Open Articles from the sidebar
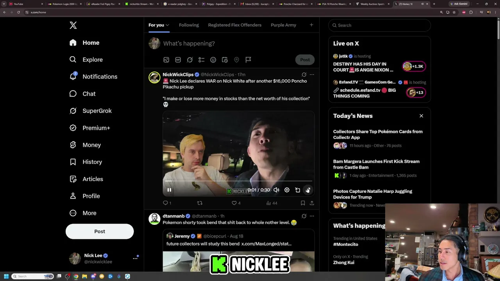Screen dimensions: 500x281 coord(86,179)
